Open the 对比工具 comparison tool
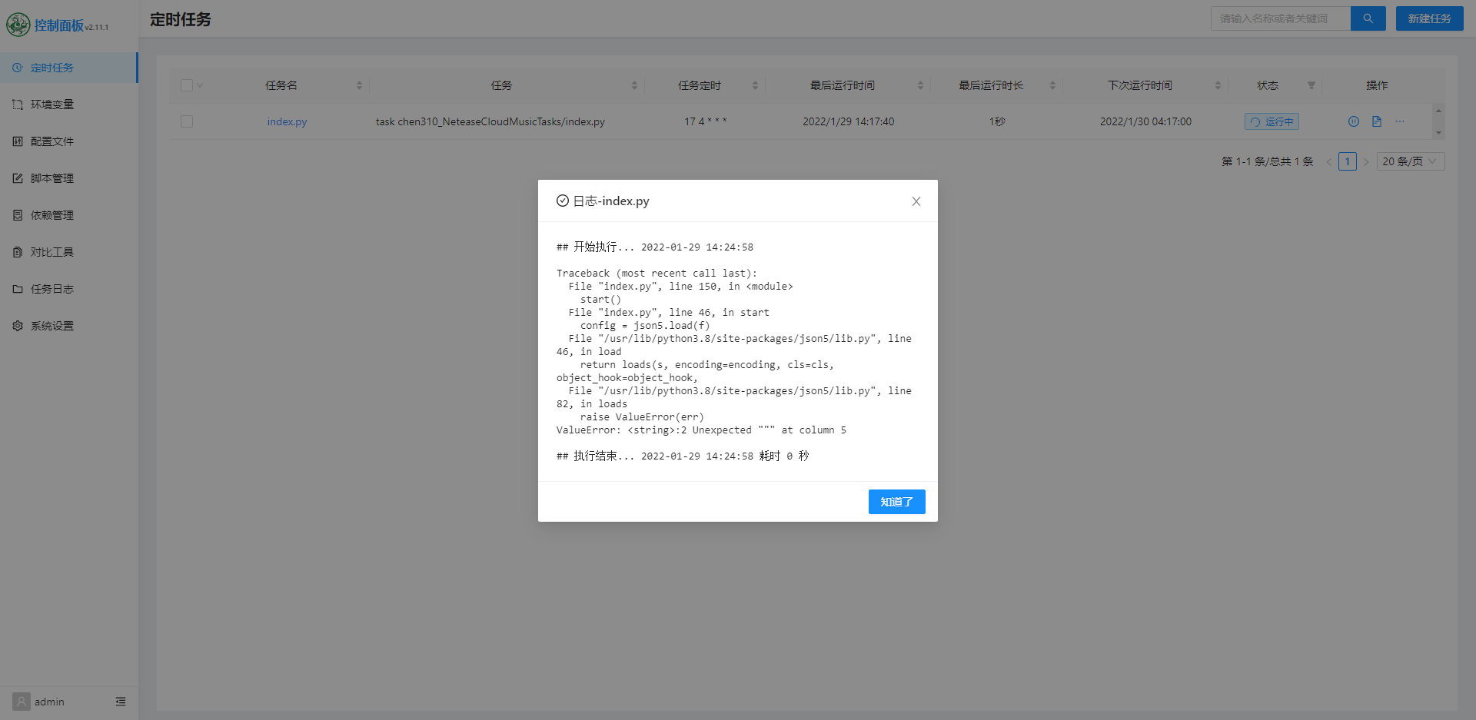Viewport: 1476px width, 720px height. [52, 251]
